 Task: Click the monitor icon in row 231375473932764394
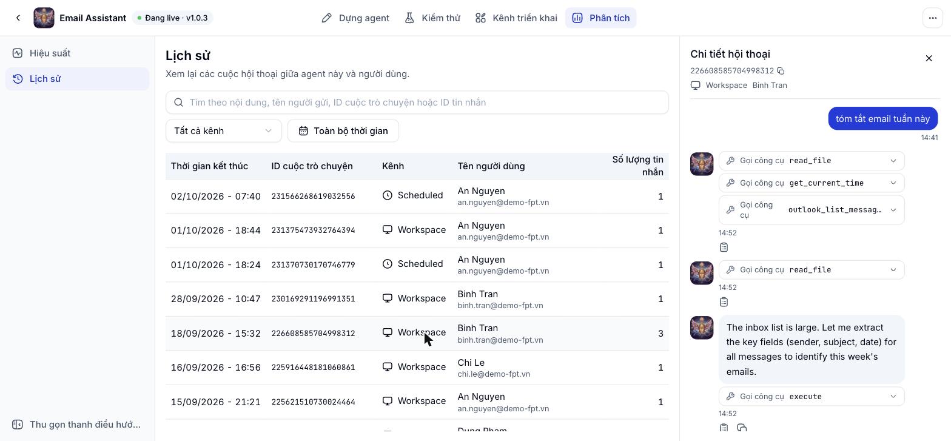tap(388, 230)
